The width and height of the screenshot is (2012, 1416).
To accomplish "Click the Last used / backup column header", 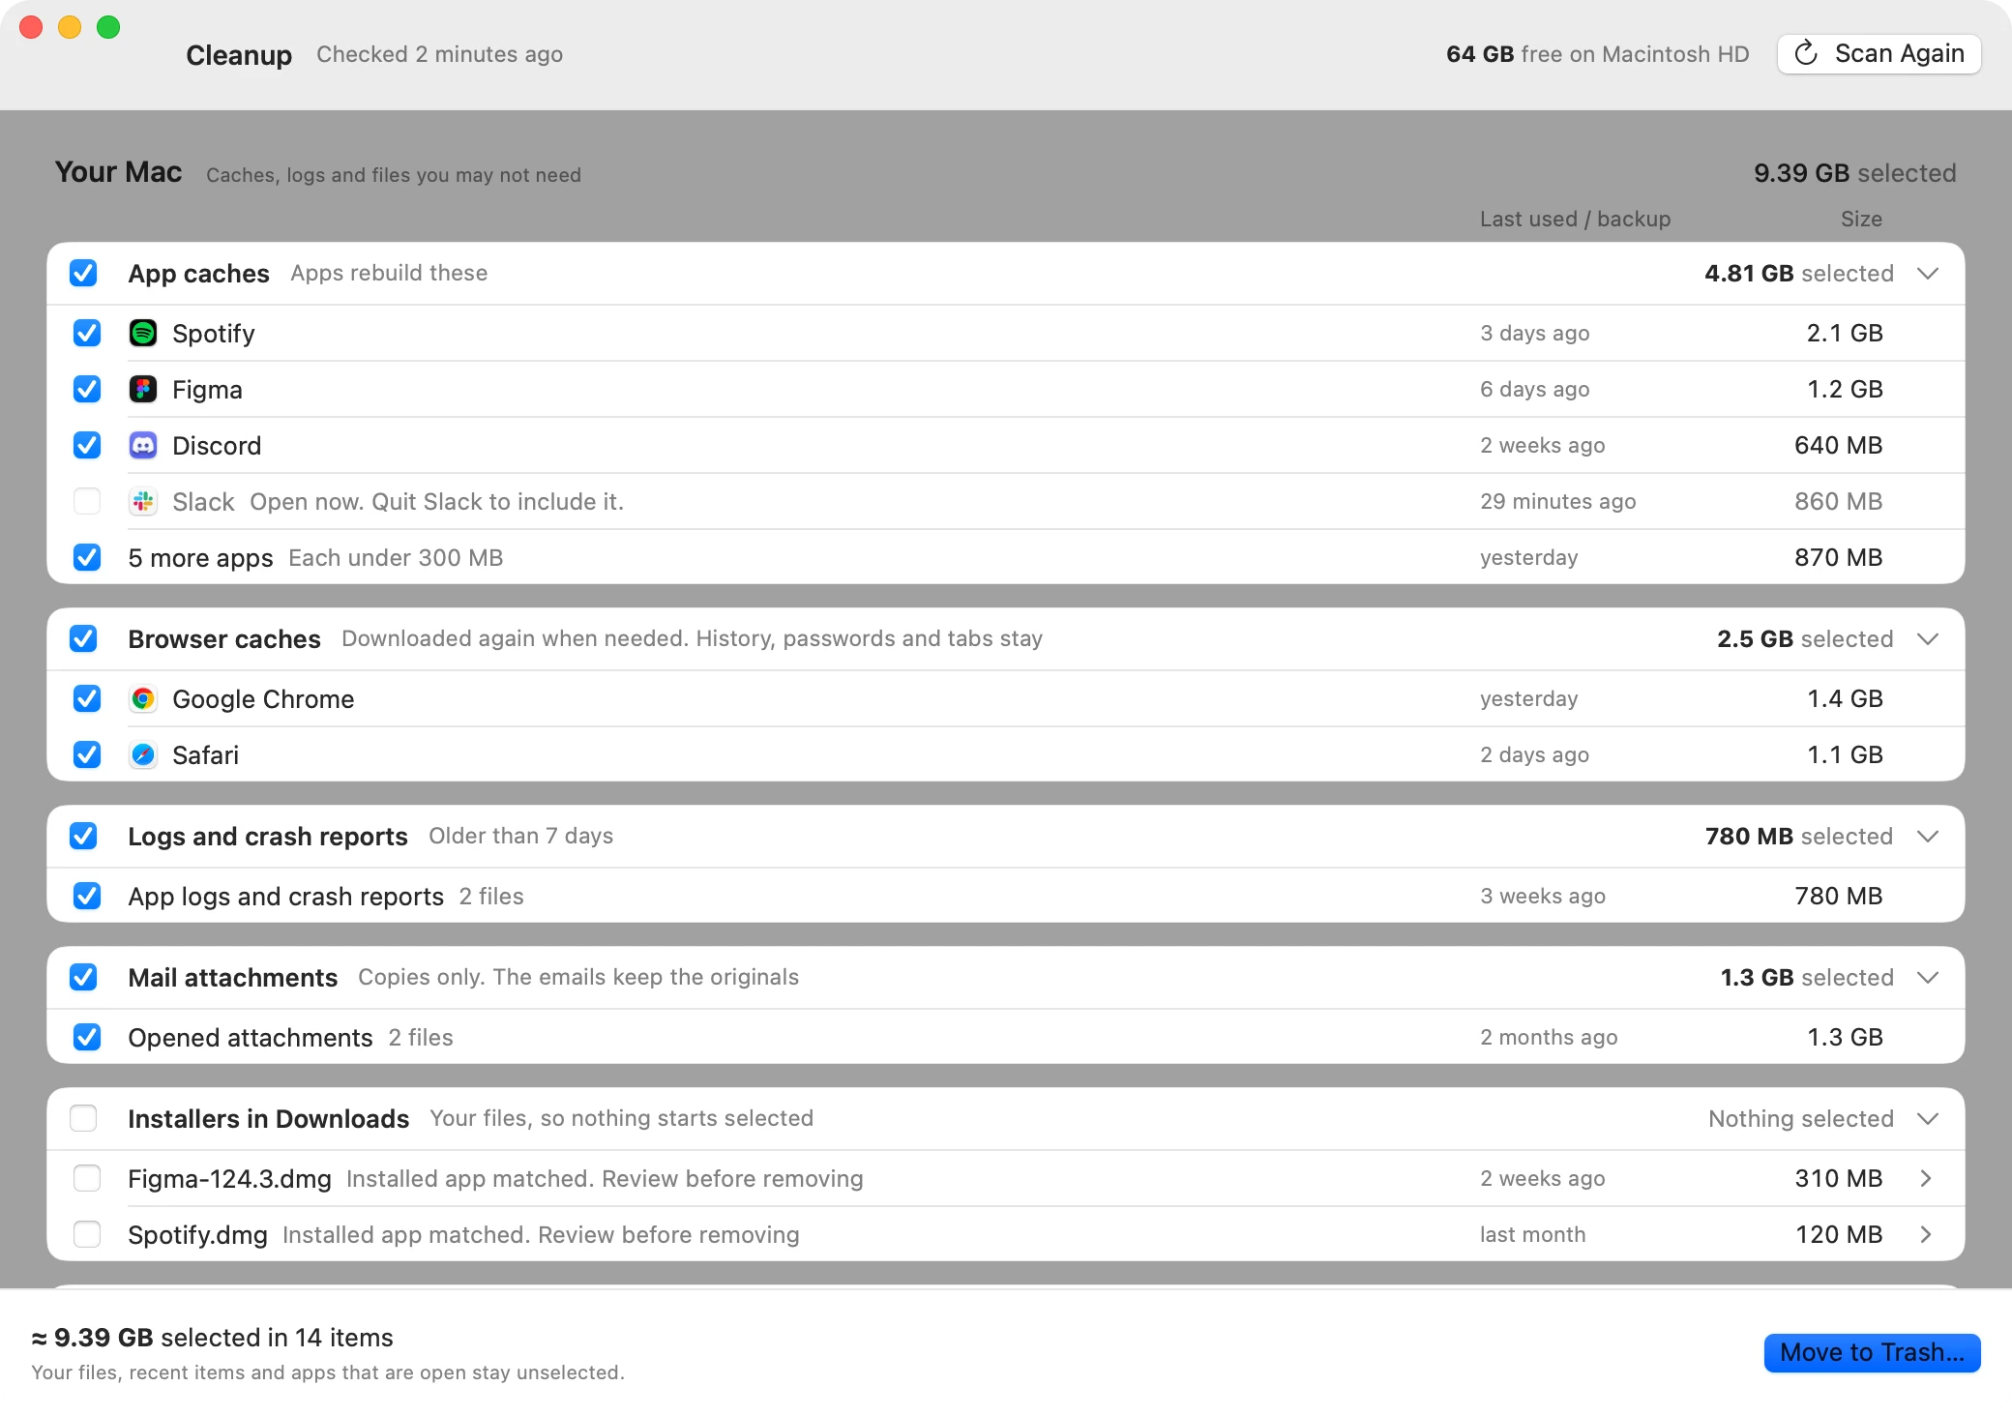I will click(1575, 220).
